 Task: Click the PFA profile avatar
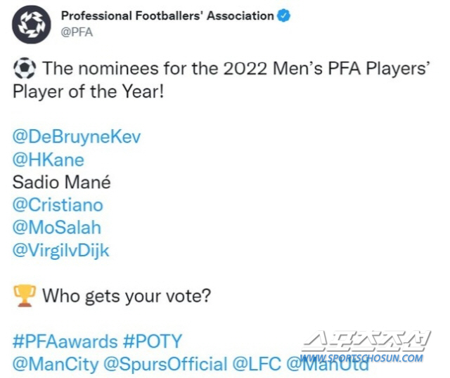[31, 25]
